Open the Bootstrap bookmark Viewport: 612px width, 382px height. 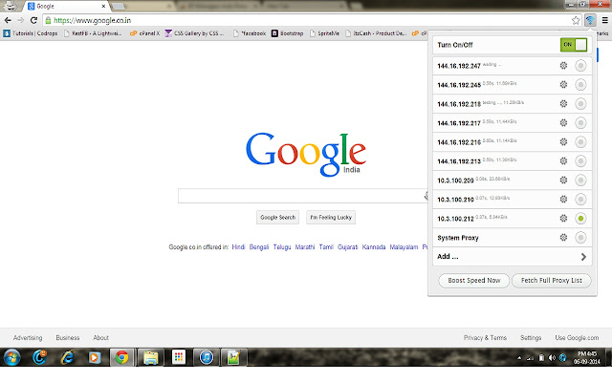287,33
